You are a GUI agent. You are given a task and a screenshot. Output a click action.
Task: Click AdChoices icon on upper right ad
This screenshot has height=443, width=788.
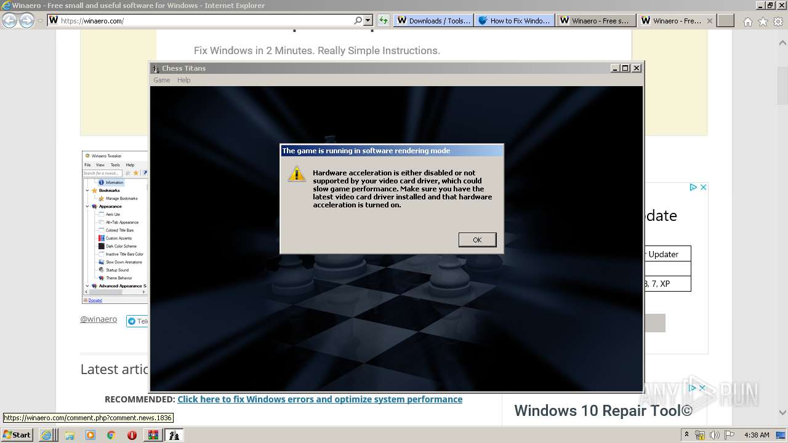point(693,187)
